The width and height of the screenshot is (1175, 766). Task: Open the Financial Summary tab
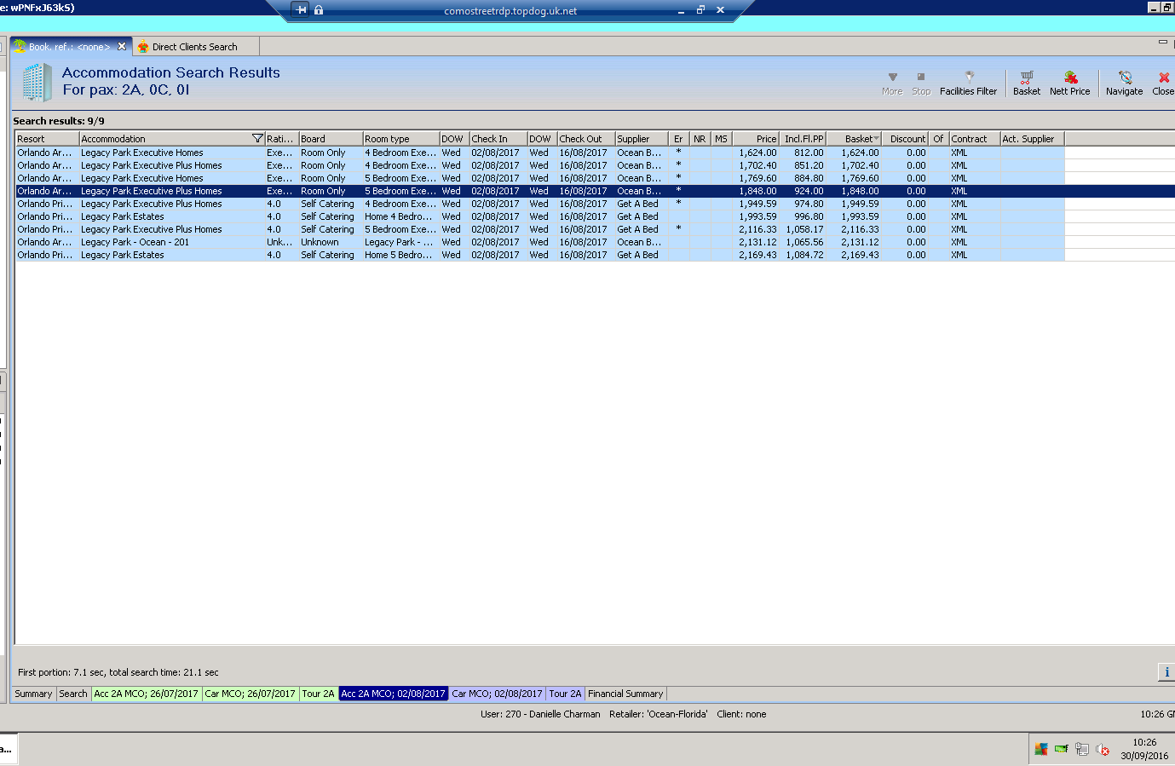625,694
